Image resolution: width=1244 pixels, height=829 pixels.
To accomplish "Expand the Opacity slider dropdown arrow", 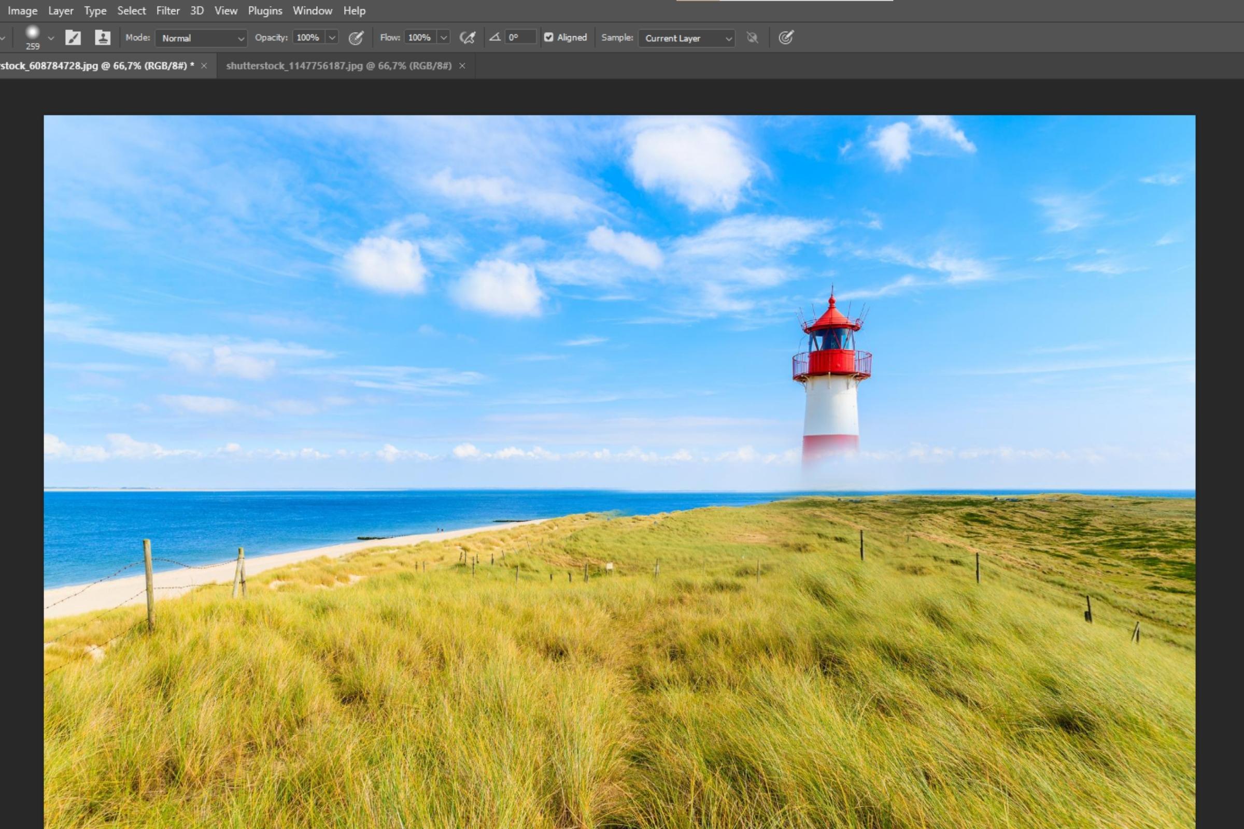I will click(332, 37).
